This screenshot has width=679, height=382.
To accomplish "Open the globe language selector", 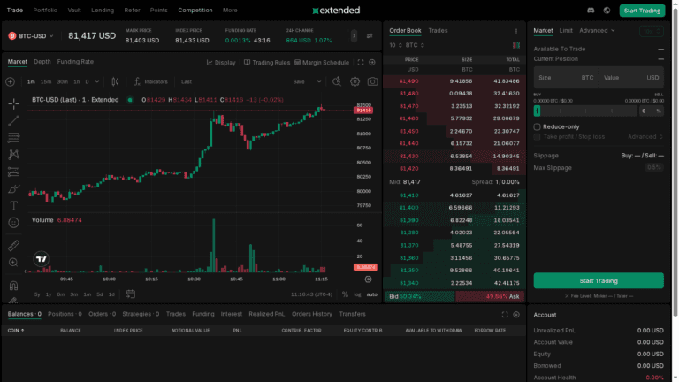I will [x=607, y=11].
